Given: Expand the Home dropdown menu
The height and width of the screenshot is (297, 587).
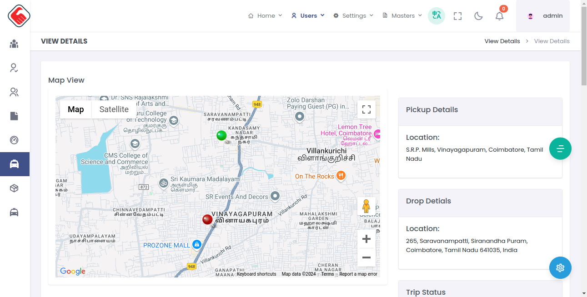Looking at the screenshot, I should click(x=265, y=16).
